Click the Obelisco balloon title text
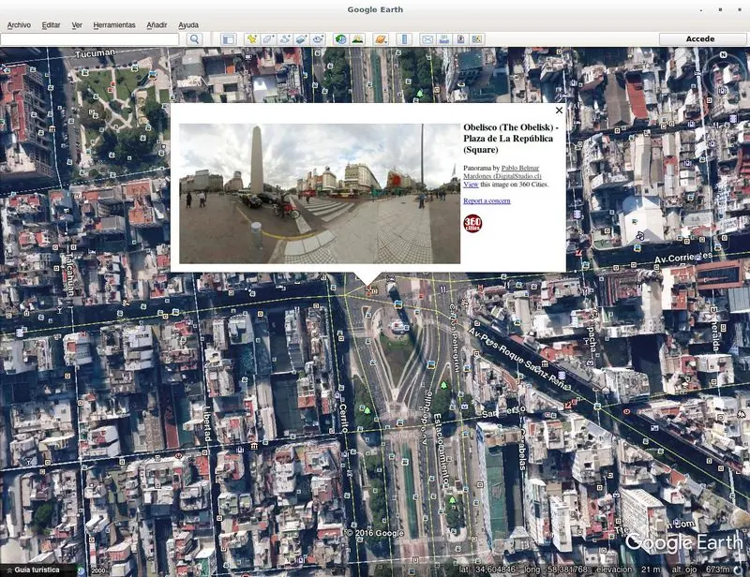Viewport: 750px width, 577px height. 510,139
